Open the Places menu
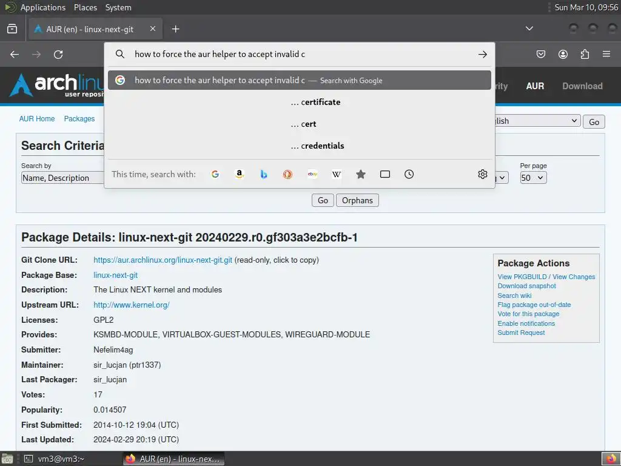Viewport: 621px width, 466px height. pos(85,7)
